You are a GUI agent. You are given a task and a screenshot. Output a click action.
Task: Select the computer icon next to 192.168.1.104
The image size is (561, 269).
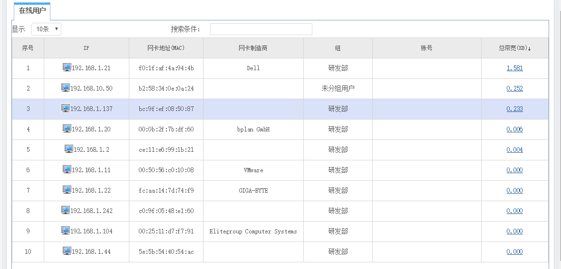tap(66, 231)
